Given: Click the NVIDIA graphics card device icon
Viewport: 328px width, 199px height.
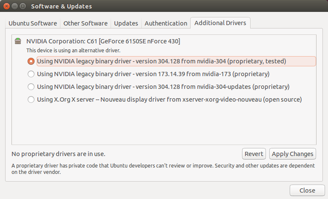Looking at the screenshot, I should coord(18,41).
